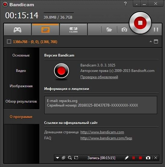Select the Screen recording mode tab
The width and height of the screenshot is (165, 167).
pos(45,29)
